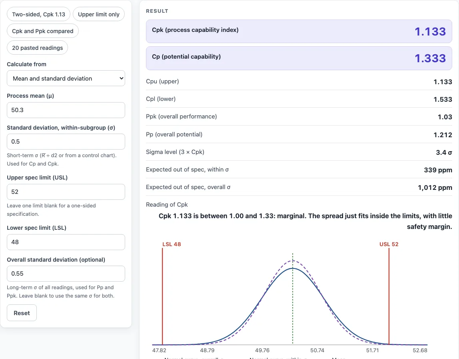Load the "Two-sided, Cpk 1.13" preset
Image resolution: width=459 pixels, height=359 pixels.
click(39, 14)
